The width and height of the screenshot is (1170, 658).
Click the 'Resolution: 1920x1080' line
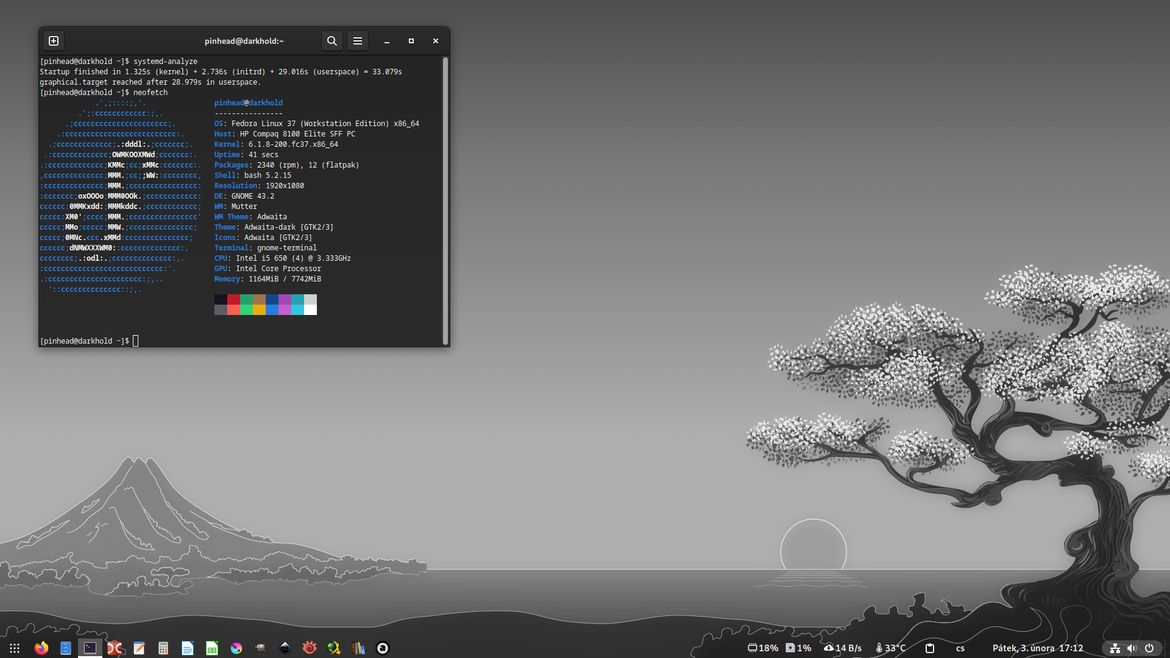point(259,186)
